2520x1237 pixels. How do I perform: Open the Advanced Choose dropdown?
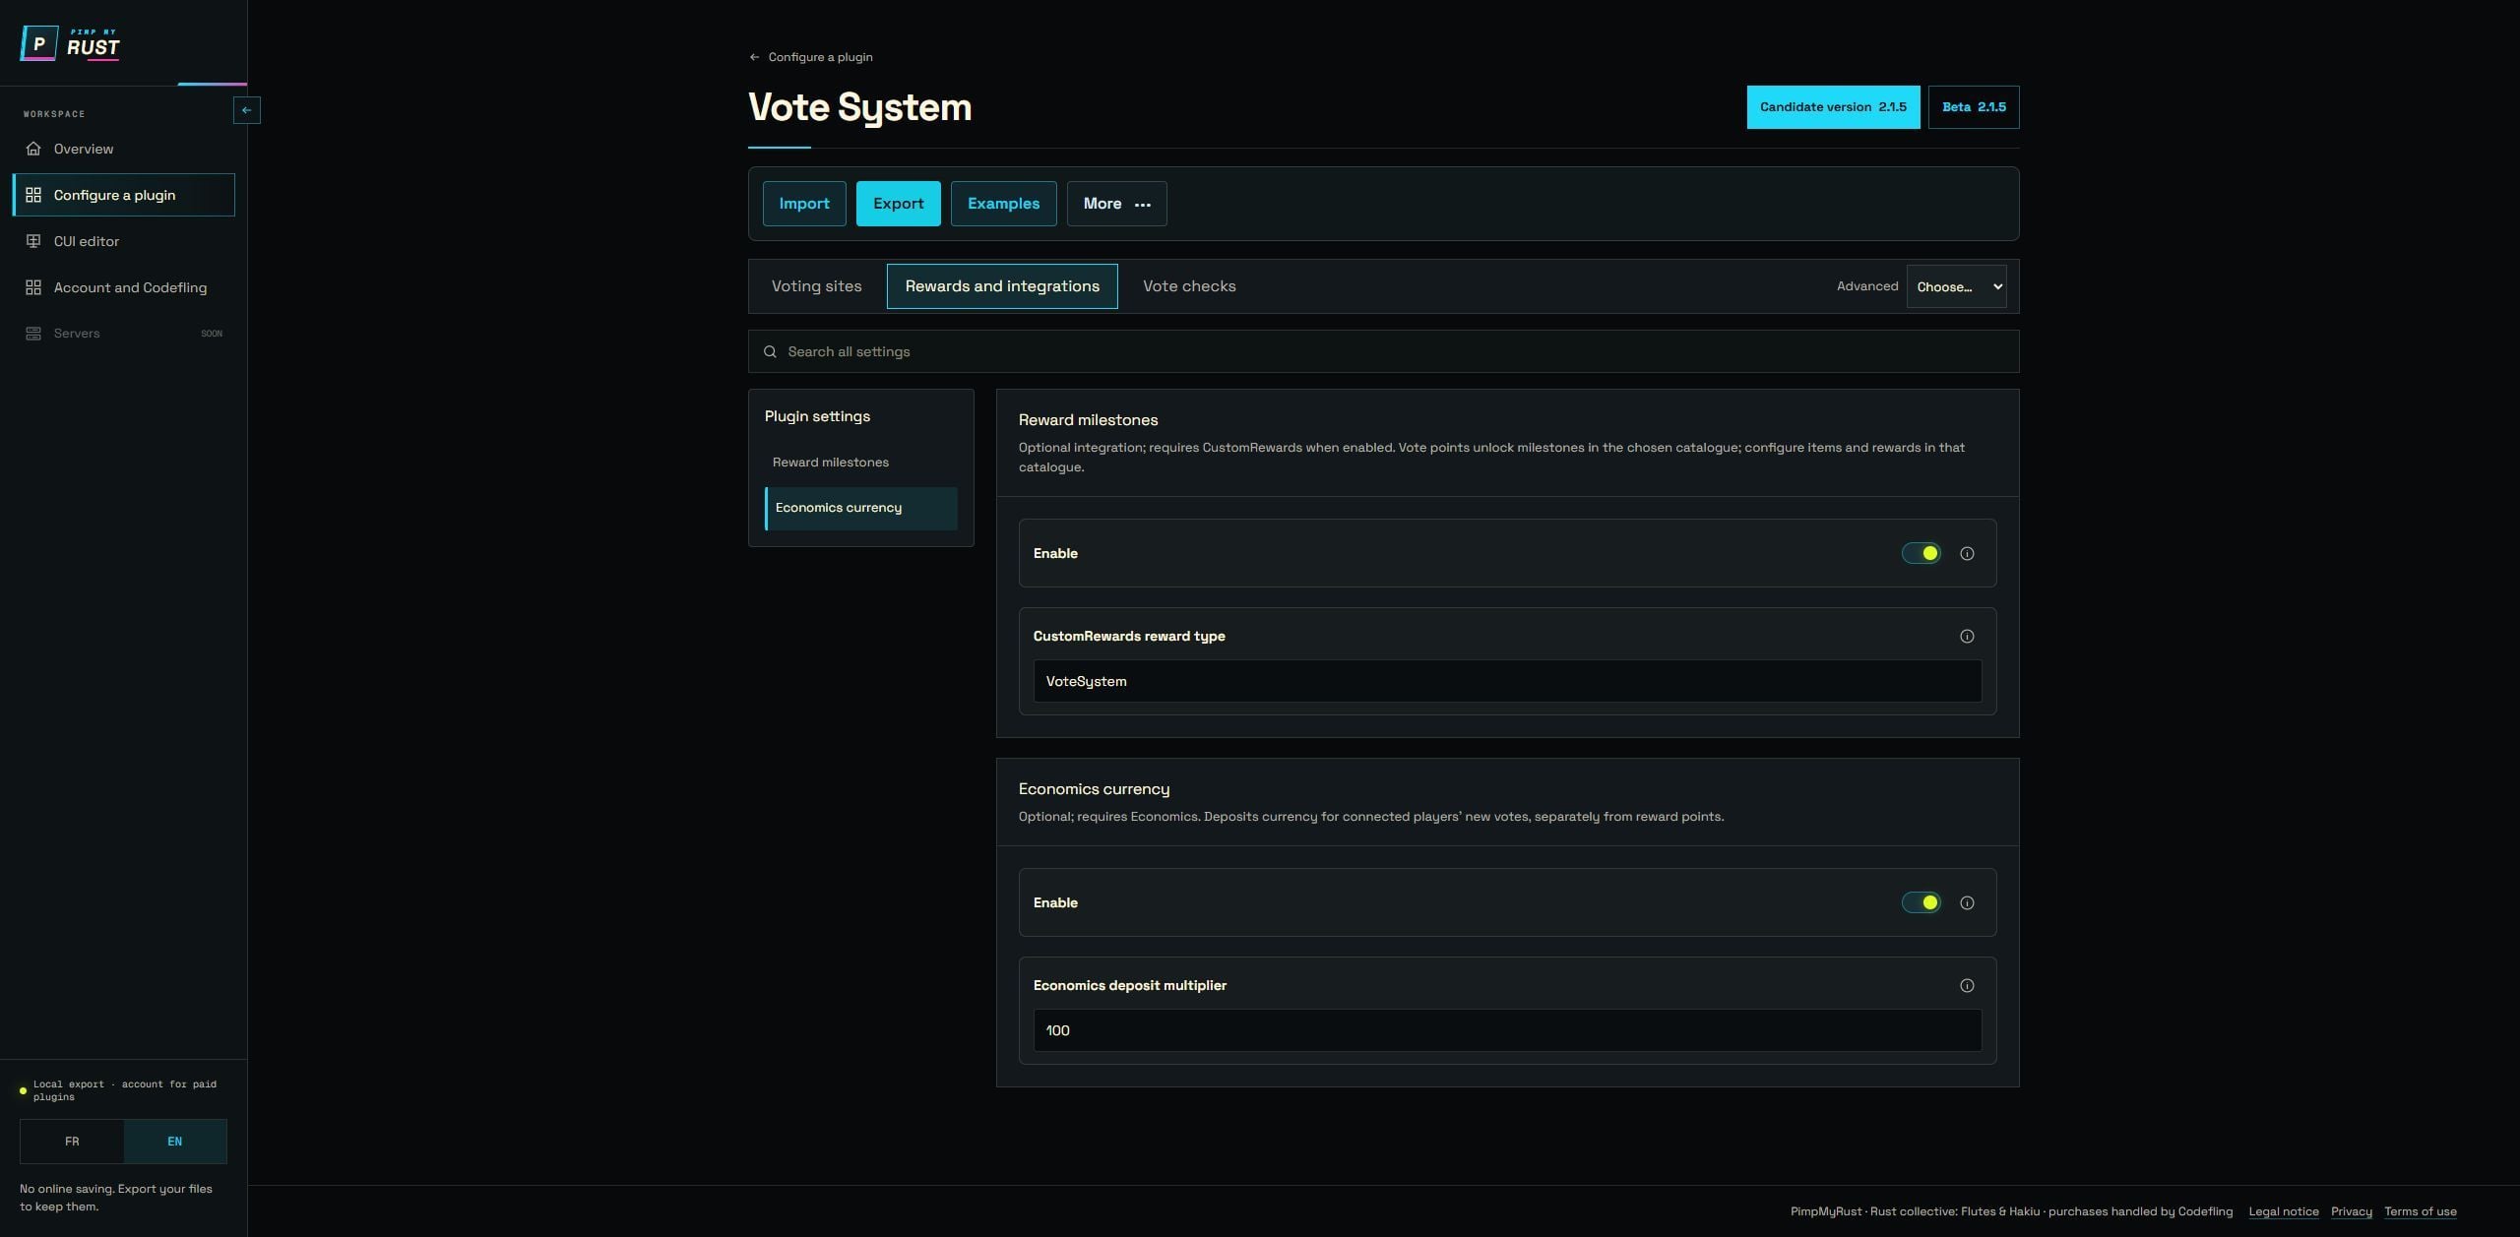pos(1956,286)
